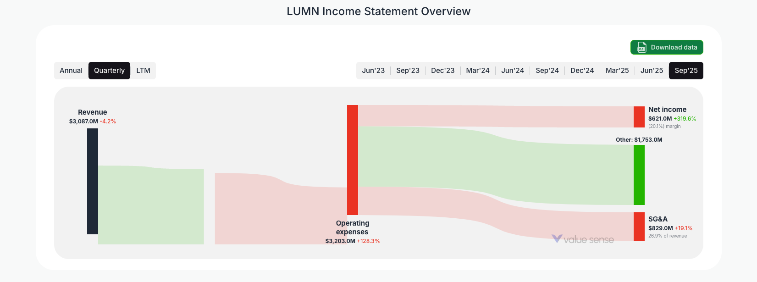
Task: Click the dark Revenue bar
Action: tap(93, 181)
